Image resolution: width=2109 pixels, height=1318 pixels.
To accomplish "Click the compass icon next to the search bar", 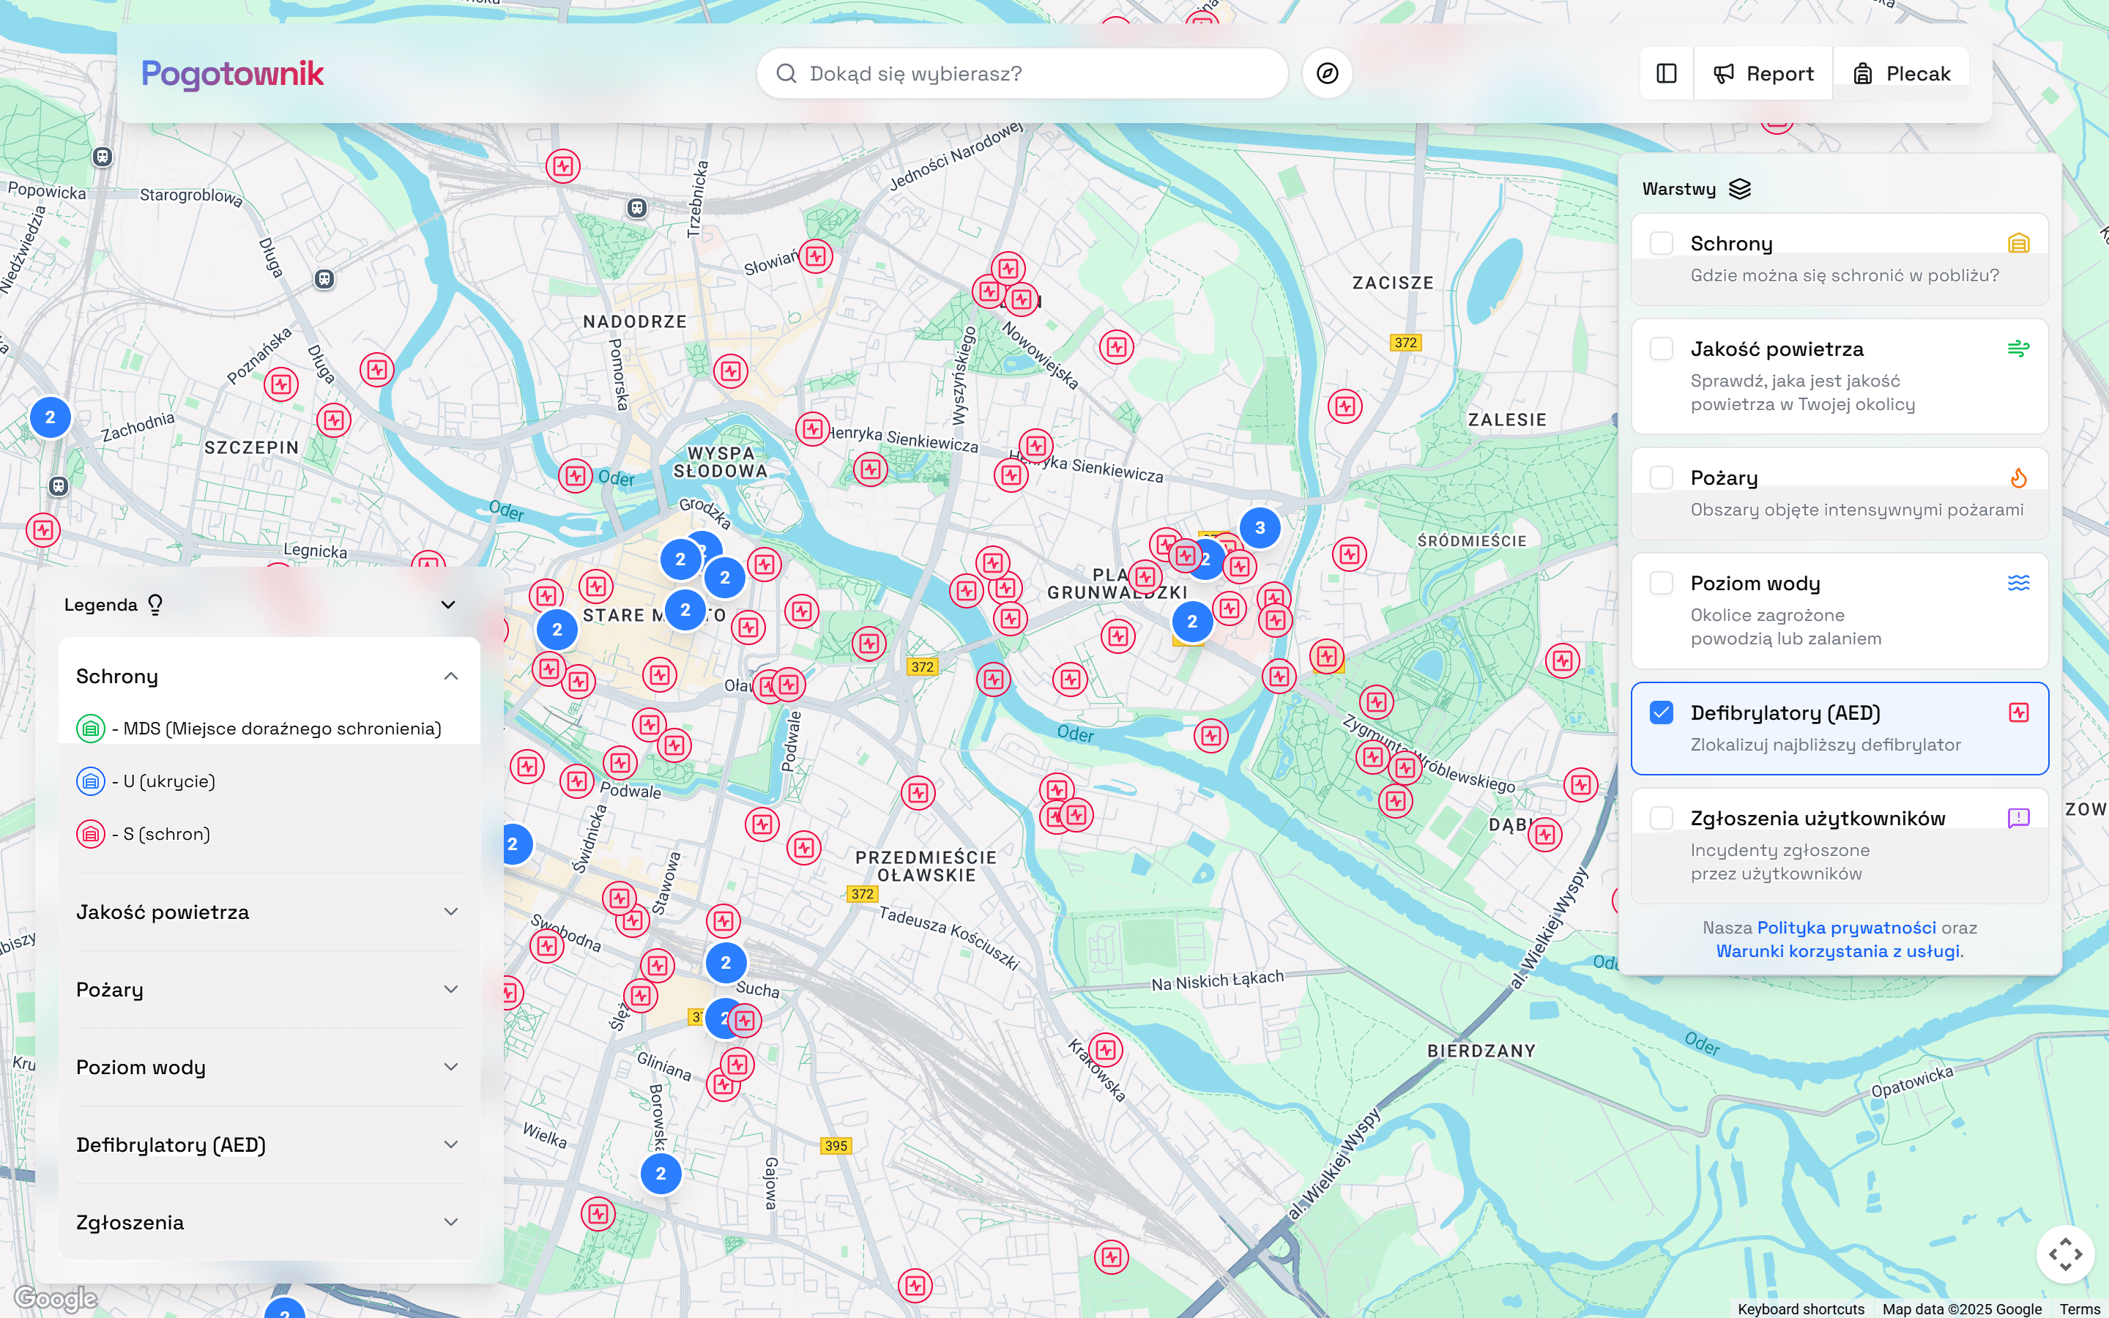I will coord(1326,73).
